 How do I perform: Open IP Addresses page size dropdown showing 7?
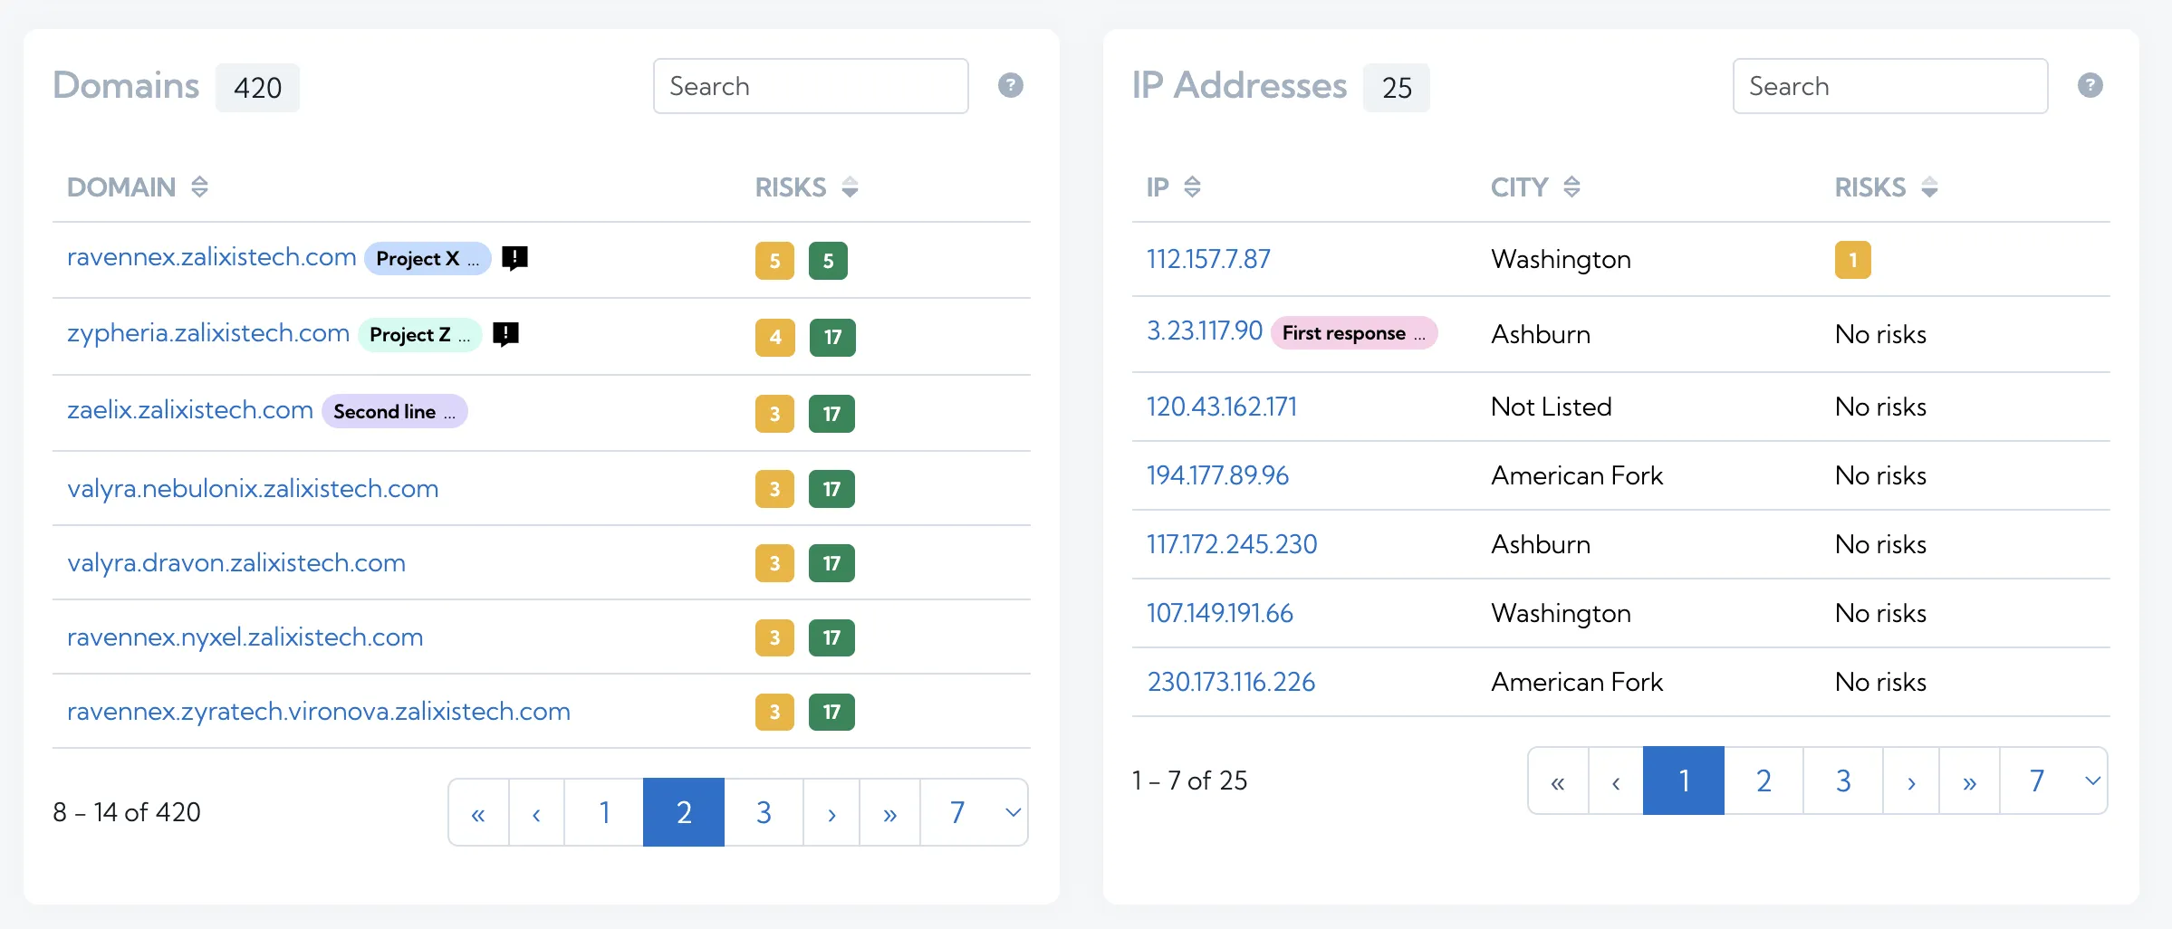coord(2053,781)
